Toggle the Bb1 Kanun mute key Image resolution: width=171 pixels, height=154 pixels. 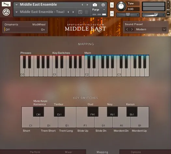pos(132,112)
